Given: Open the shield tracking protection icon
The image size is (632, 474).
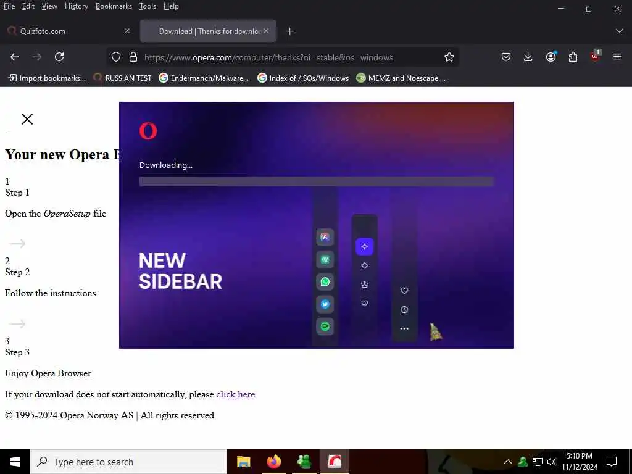Looking at the screenshot, I should click(116, 57).
